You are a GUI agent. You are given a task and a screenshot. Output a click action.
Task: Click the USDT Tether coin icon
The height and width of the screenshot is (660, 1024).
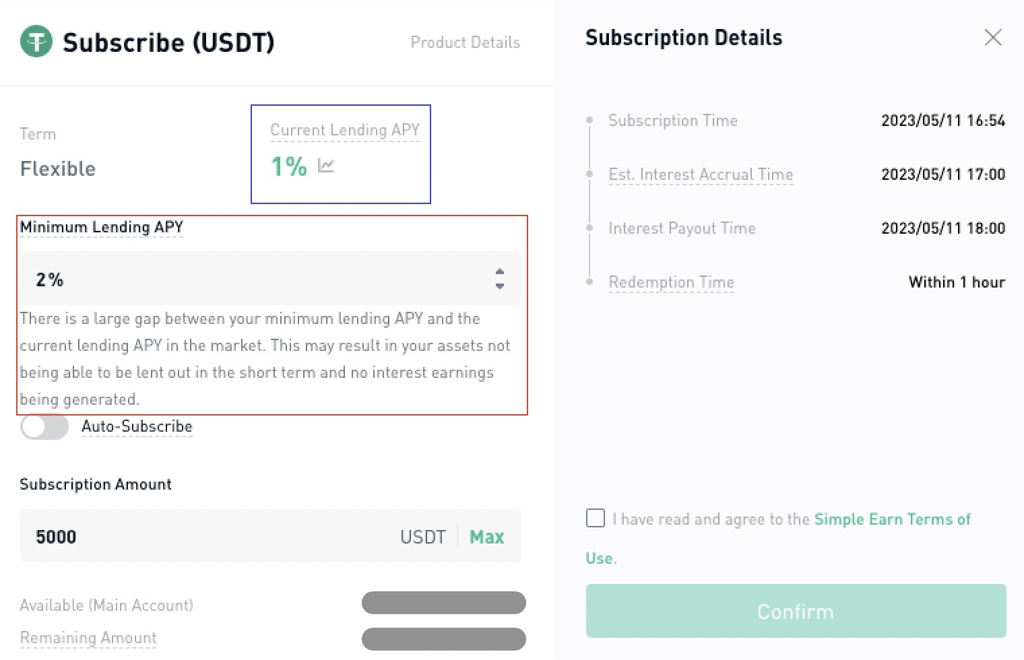(36, 42)
